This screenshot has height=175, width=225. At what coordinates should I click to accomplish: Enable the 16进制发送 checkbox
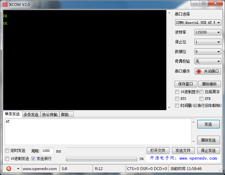click(7, 158)
